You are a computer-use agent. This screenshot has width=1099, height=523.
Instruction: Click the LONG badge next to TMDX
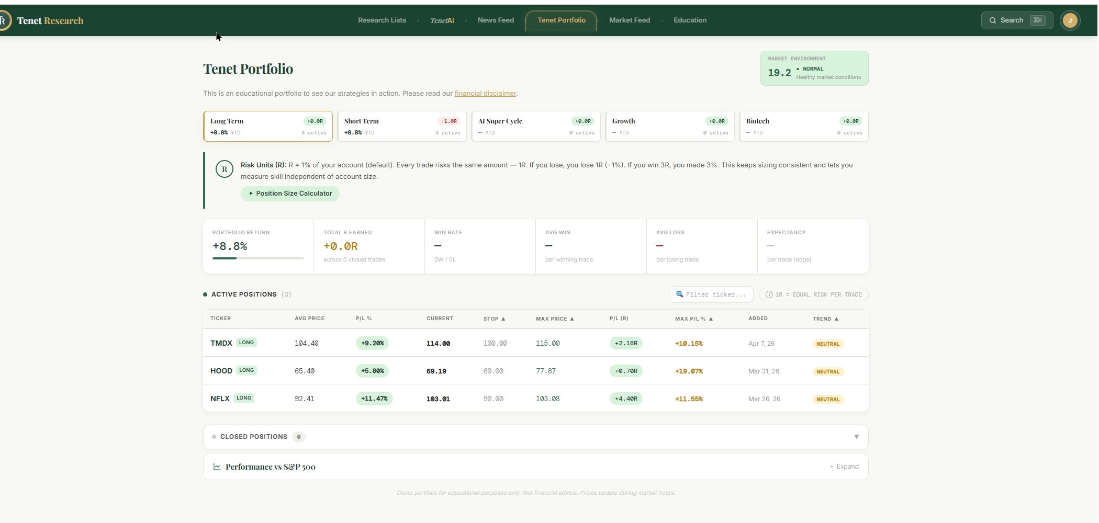[246, 343]
